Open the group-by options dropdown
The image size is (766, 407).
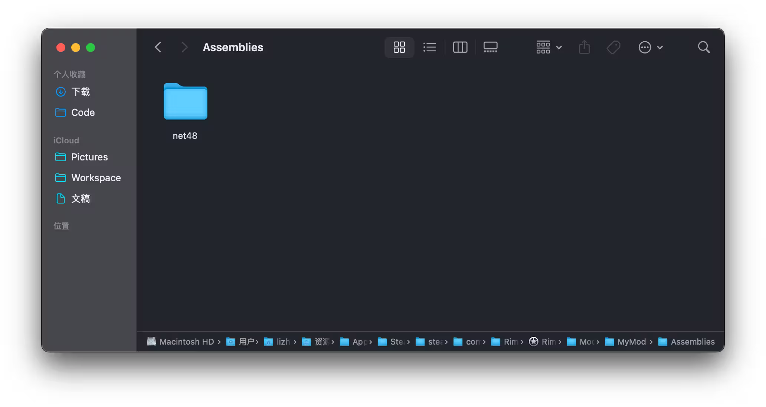[x=549, y=47]
